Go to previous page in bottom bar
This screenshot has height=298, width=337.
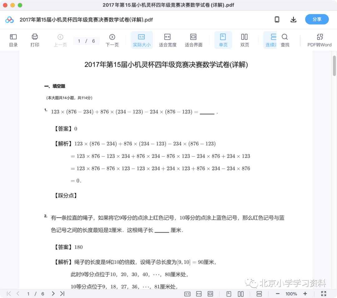(18, 294)
